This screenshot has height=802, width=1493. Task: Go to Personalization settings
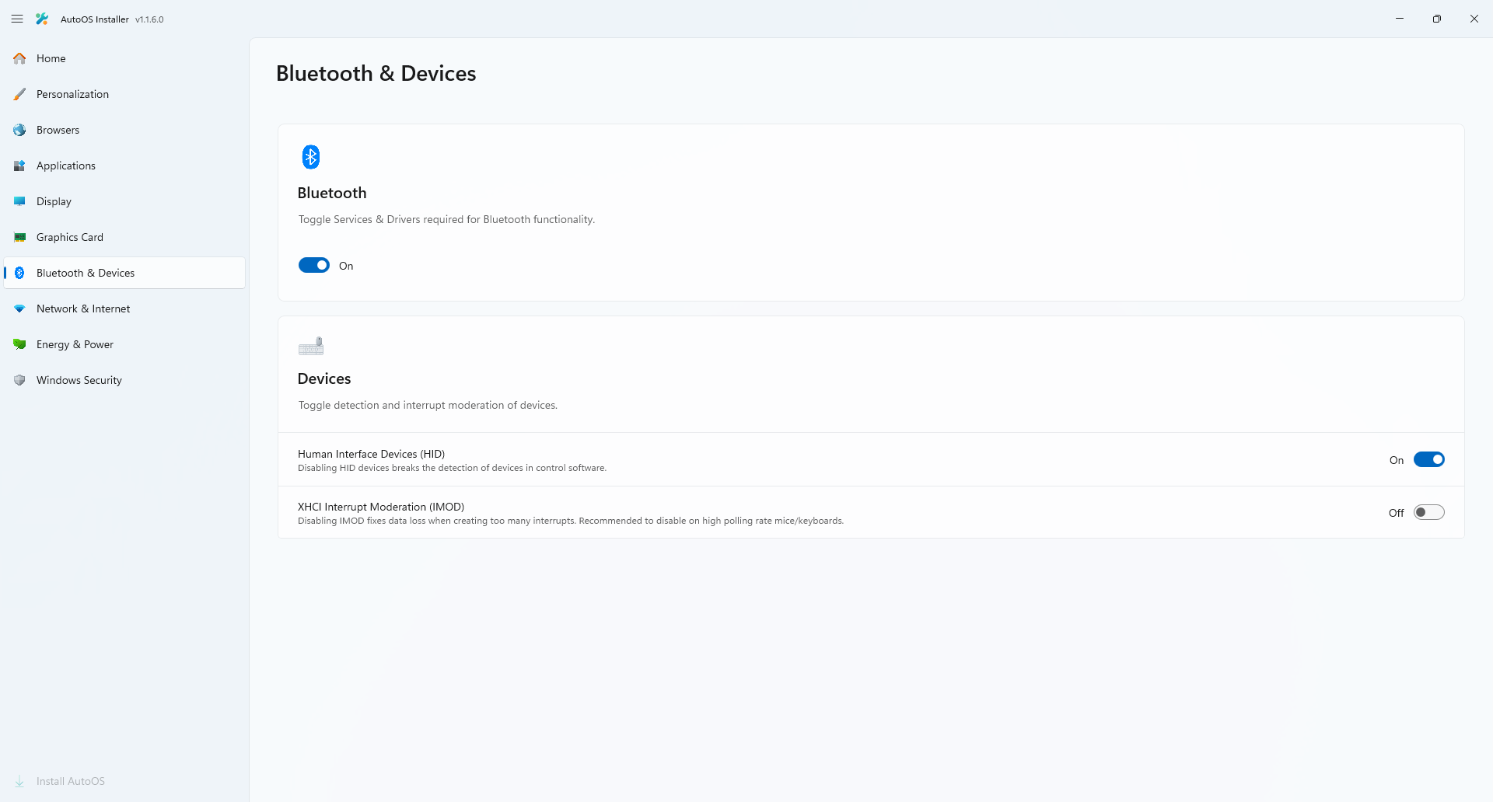124,94
